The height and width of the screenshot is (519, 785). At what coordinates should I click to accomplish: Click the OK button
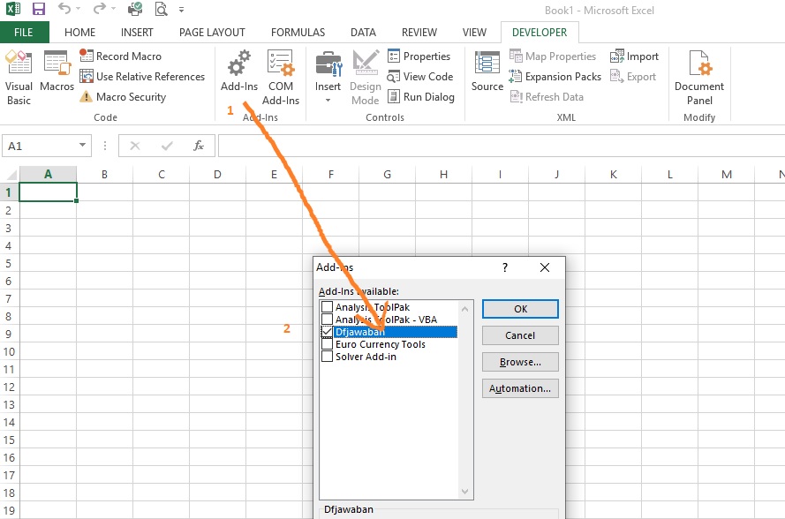(519, 309)
